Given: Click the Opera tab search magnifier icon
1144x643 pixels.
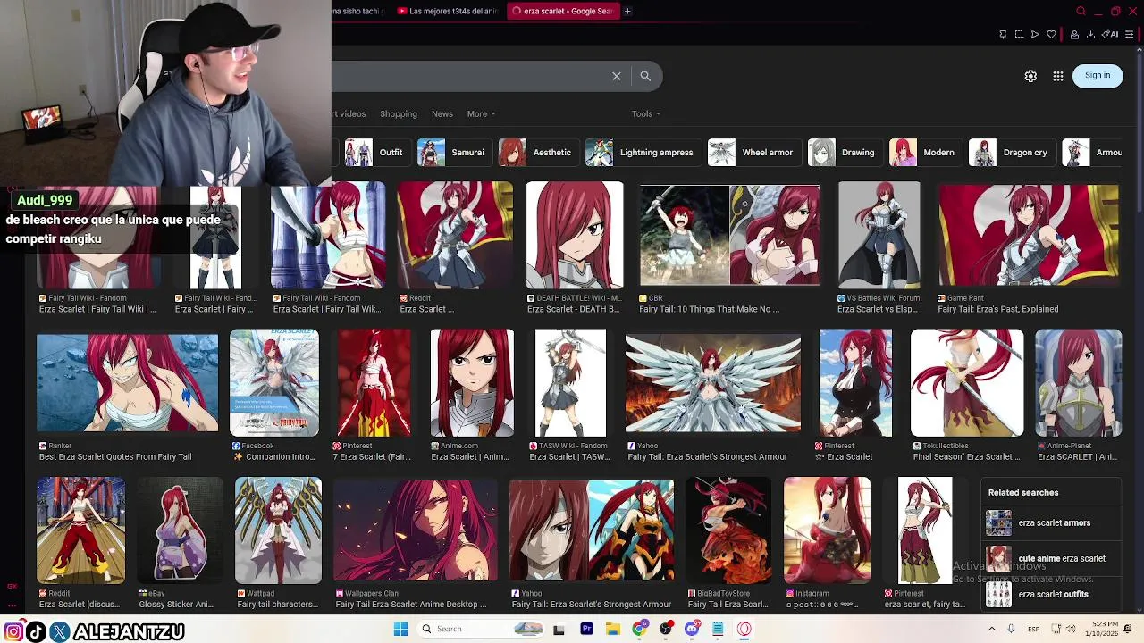Looking at the screenshot, I should pyautogui.click(x=1081, y=11).
